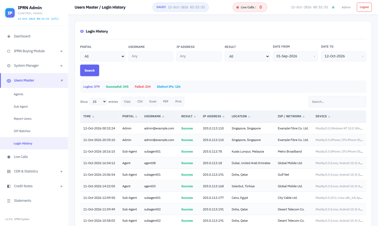Image resolution: width=378 pixels, height=226 pixels.
Task: Expand the Credit Notes submenu arrow
Action: 62,186
